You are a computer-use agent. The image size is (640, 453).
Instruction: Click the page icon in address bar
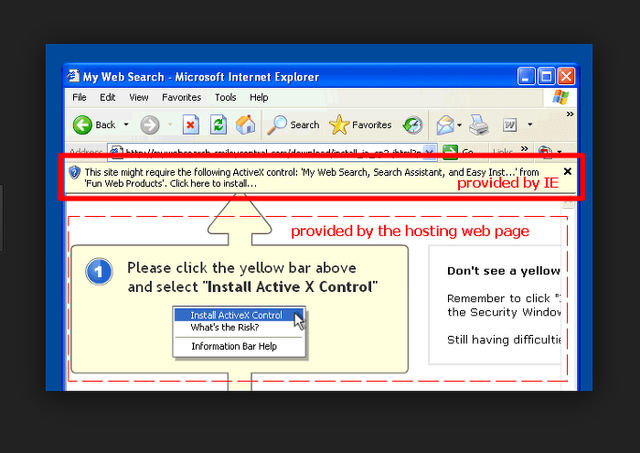click(x=116, y=152)
